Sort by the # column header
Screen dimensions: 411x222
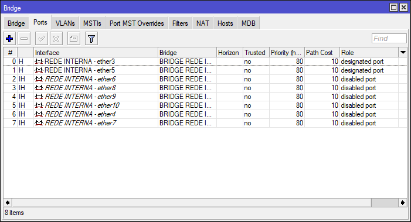(x=10, y=53)
